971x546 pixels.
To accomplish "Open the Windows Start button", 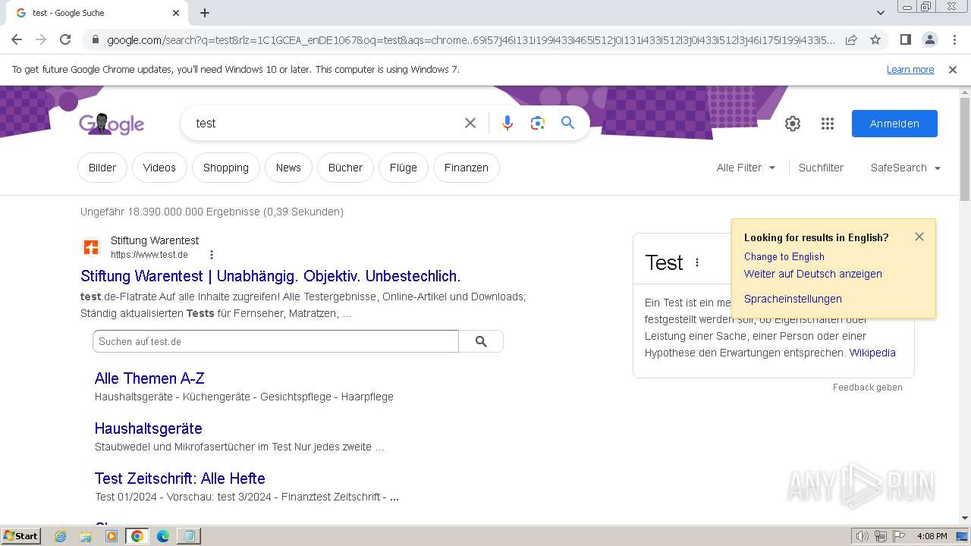I will click(x=21, y=536).
